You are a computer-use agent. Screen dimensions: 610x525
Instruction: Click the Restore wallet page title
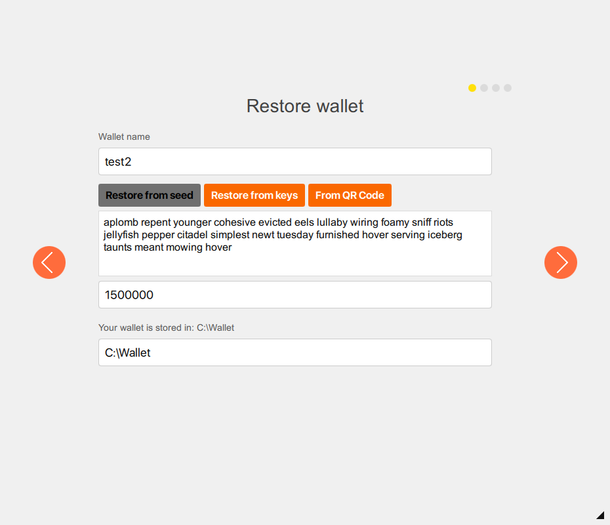pyautogui.click(x=304, y=106)
